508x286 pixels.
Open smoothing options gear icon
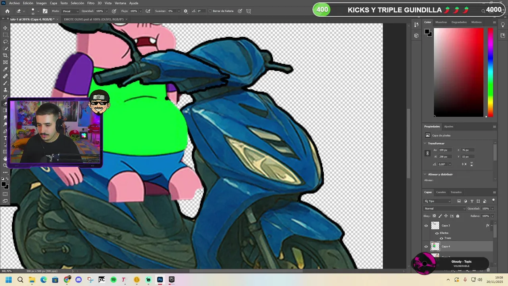pyautogui.click(x=186, y=11)
